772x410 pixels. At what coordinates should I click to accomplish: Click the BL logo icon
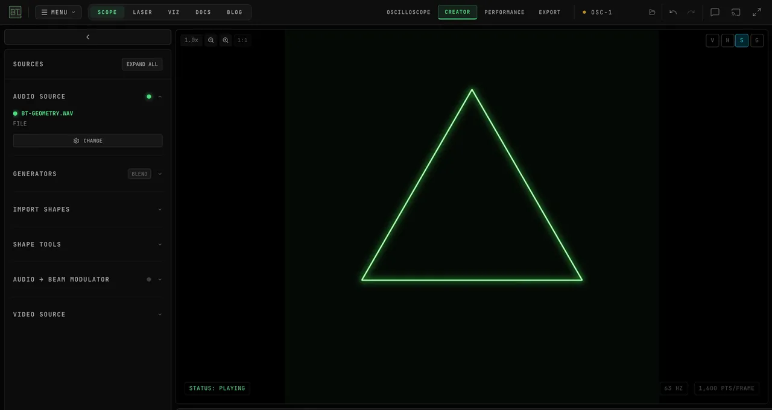[15, 12]
